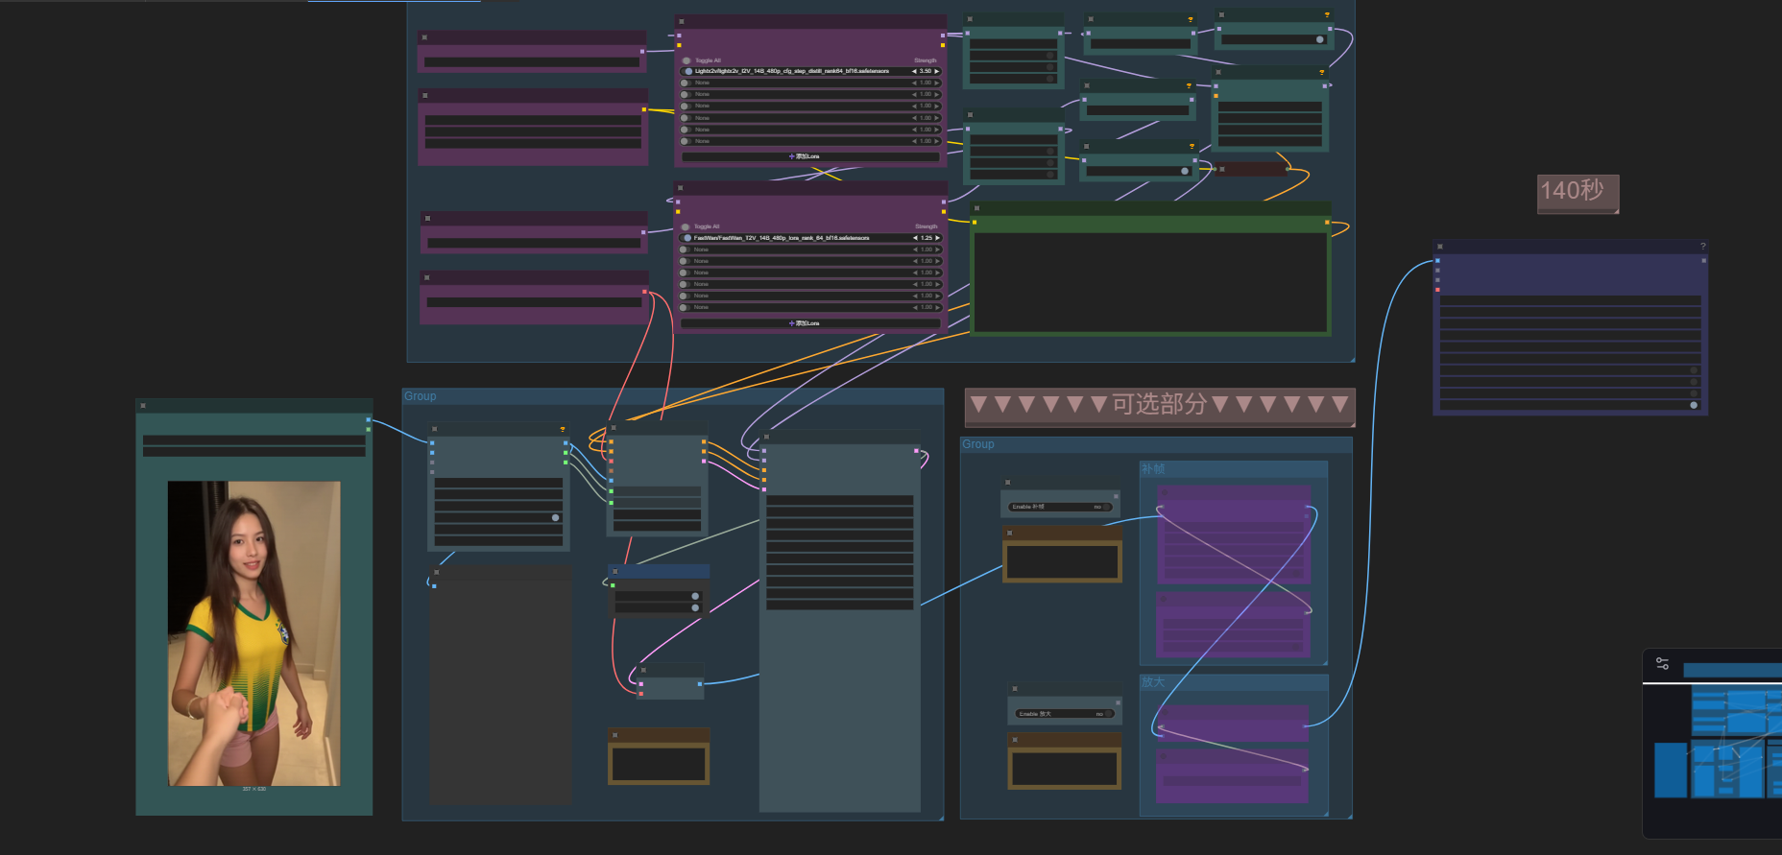Select the 补帧 group title

[1153, 469]
